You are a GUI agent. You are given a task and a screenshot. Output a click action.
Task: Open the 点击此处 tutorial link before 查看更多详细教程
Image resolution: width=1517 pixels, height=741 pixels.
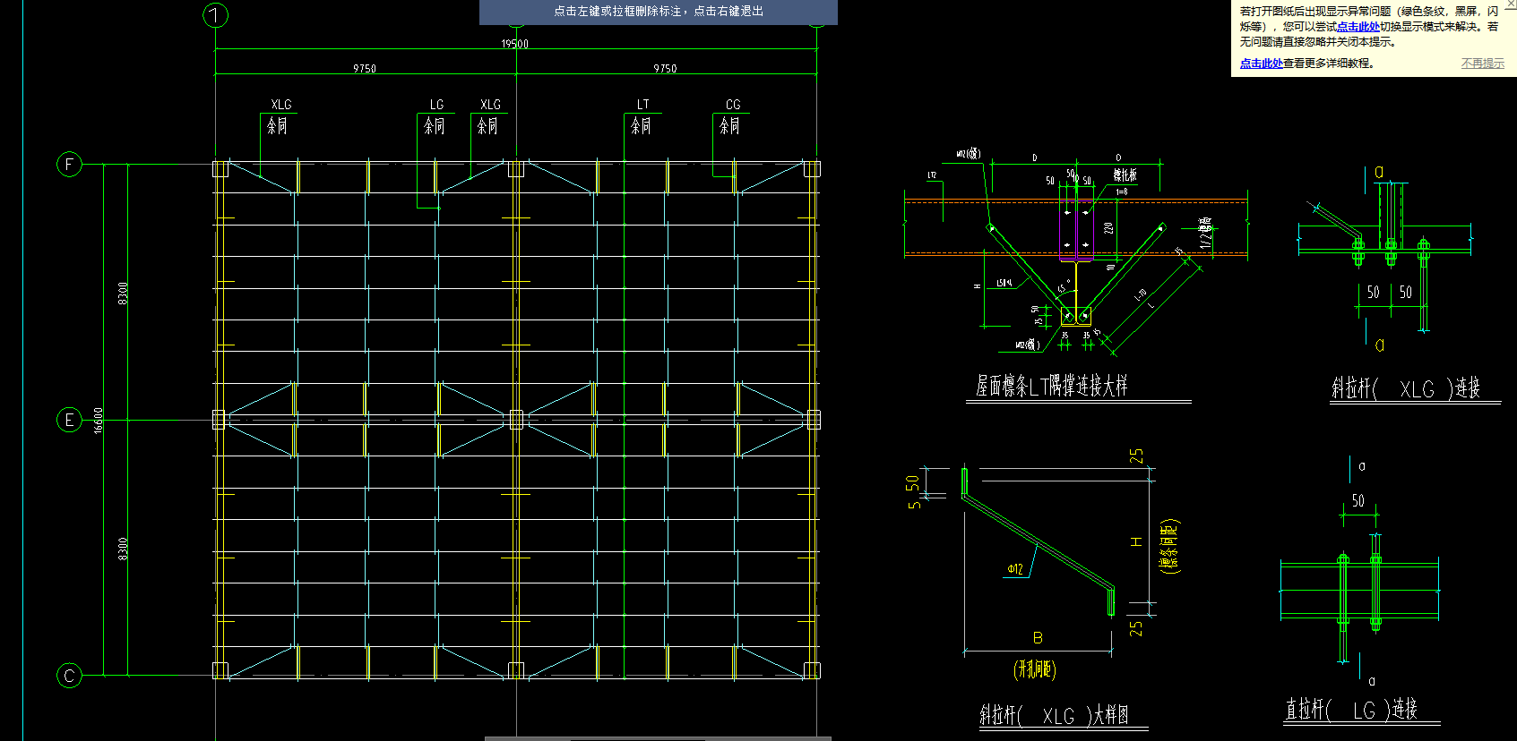(x=1261, y=64)
